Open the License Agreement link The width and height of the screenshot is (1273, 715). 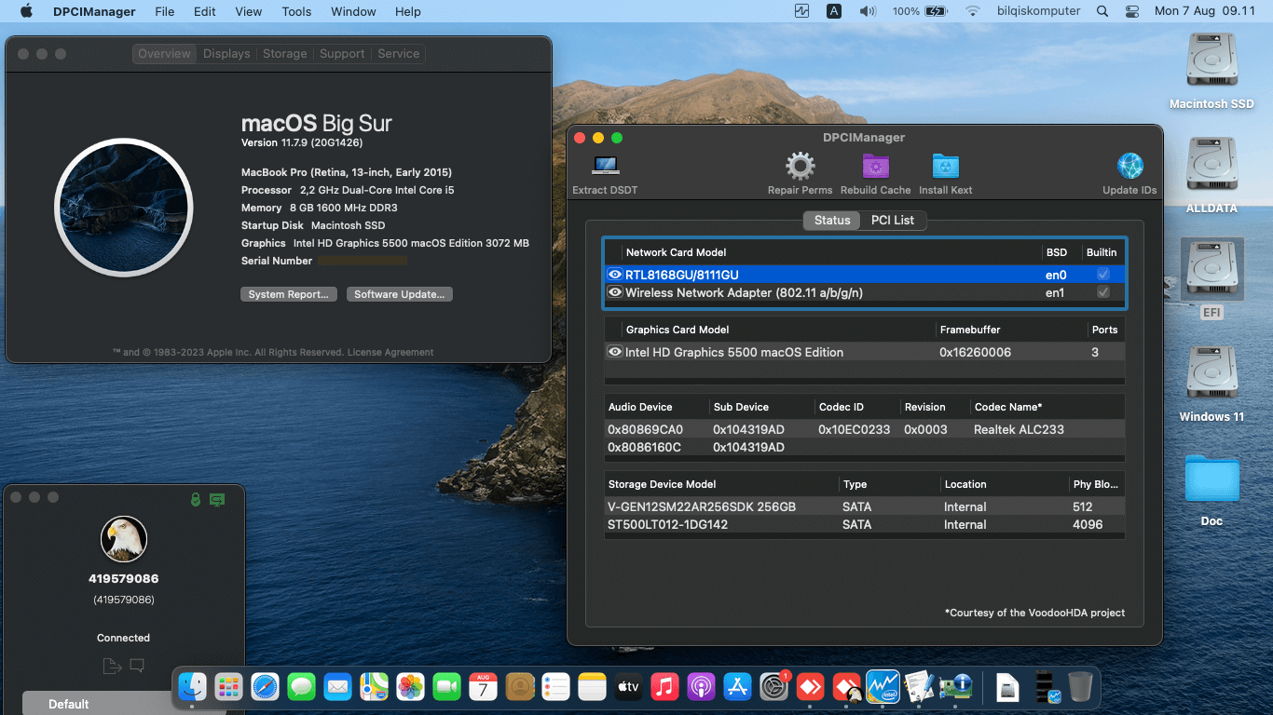(x=390, y=353)
